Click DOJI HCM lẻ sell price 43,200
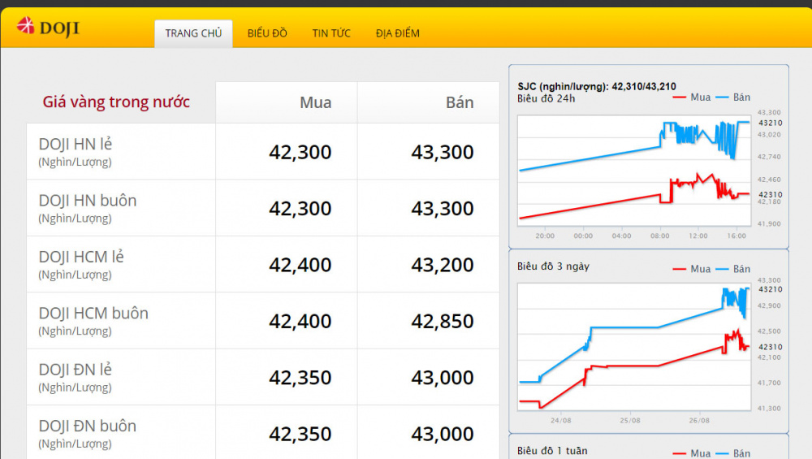The image size is (812, 459). tap(443, 266)
